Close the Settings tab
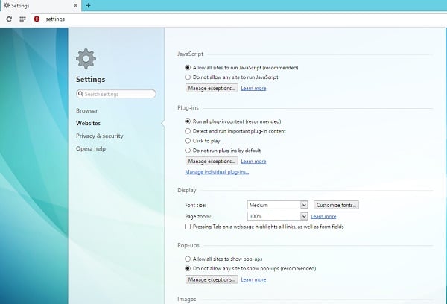The image size is (447, 304). pyautogui.click(x=75, y=5)
